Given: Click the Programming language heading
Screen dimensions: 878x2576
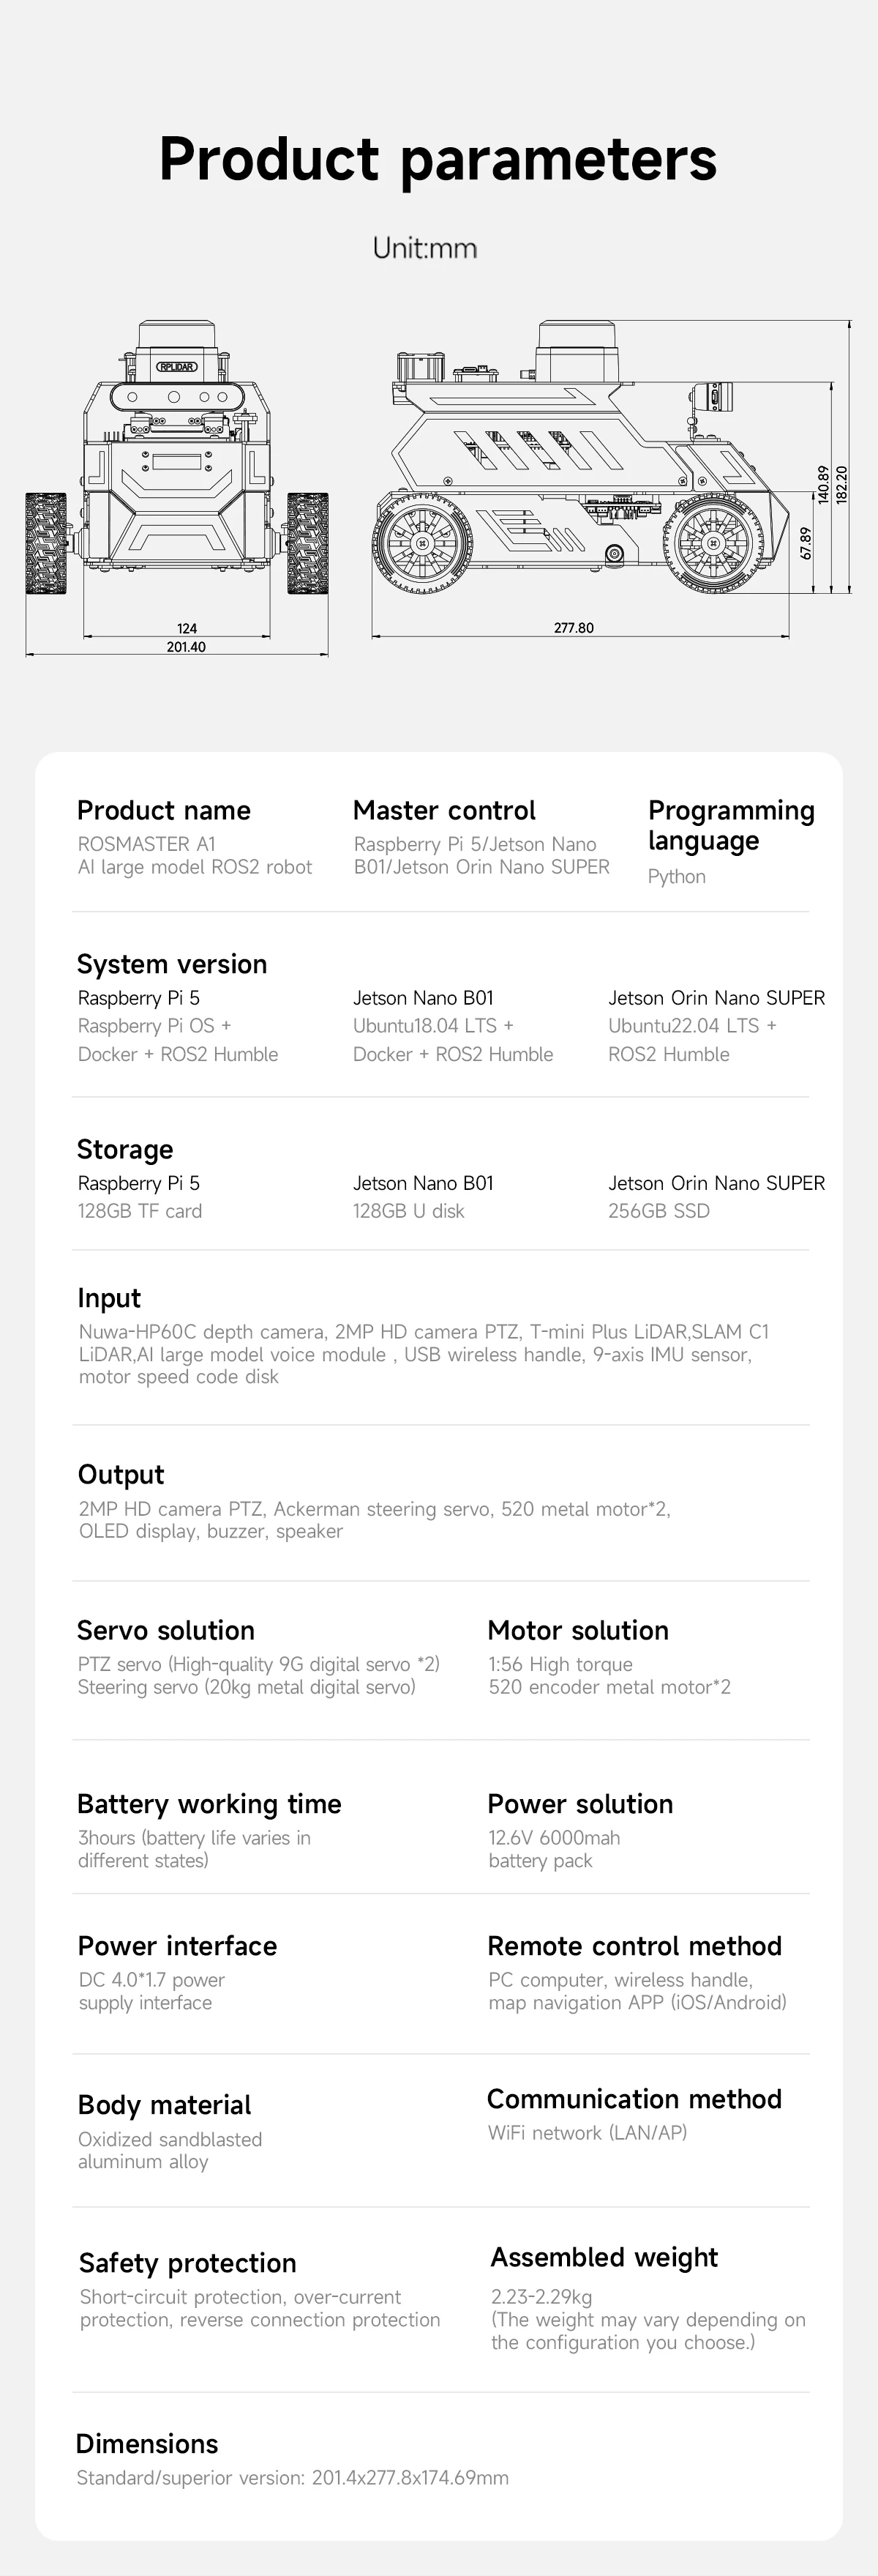Looking at the screenshot, I should 731,825.
